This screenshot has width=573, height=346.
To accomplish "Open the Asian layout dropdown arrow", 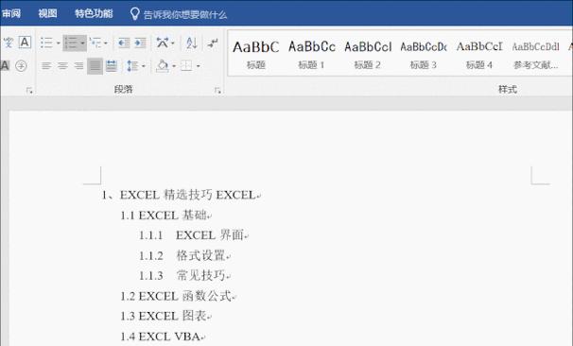I will point(173,43).
